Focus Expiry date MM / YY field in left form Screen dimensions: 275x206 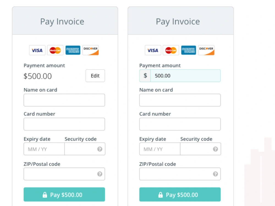[x=44, y=149]
